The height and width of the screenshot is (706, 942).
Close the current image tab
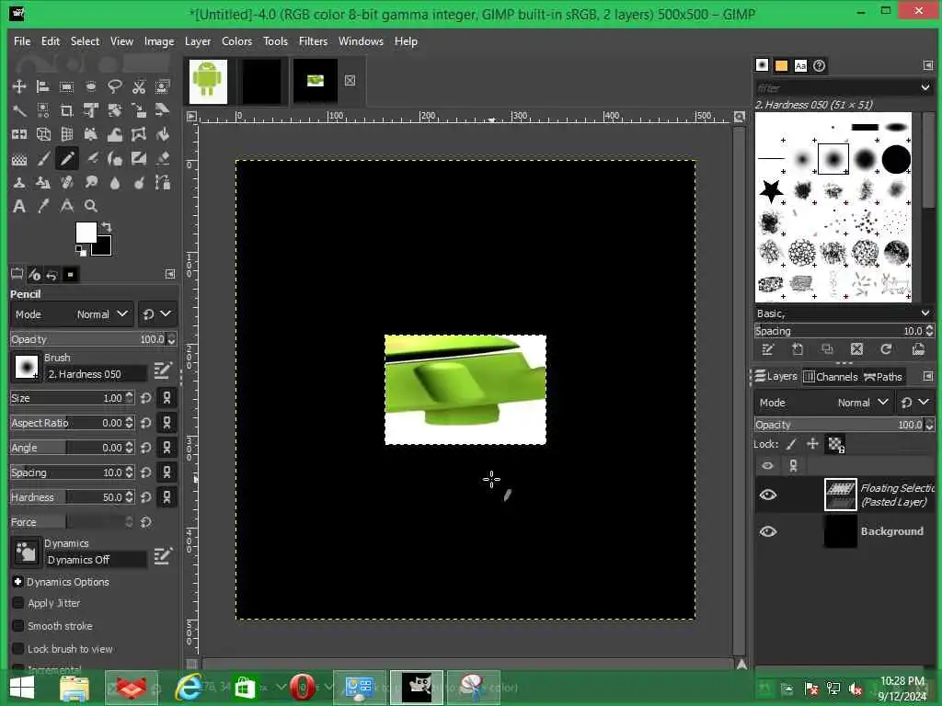350,81
